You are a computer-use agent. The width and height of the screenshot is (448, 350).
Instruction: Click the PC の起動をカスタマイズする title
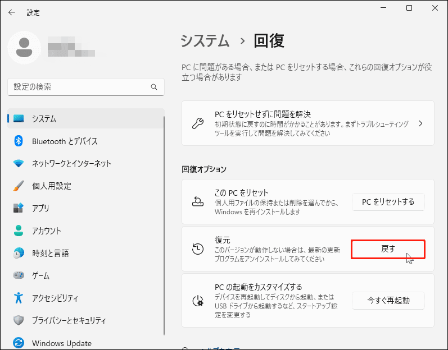(x=258, y=287)
